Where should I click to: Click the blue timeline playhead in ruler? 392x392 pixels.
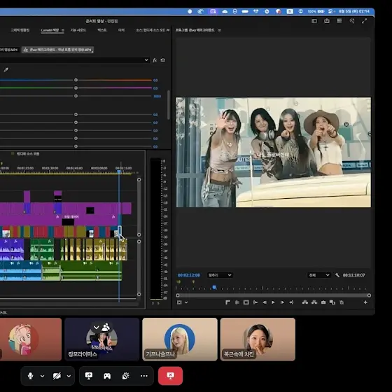coord(119,171)
